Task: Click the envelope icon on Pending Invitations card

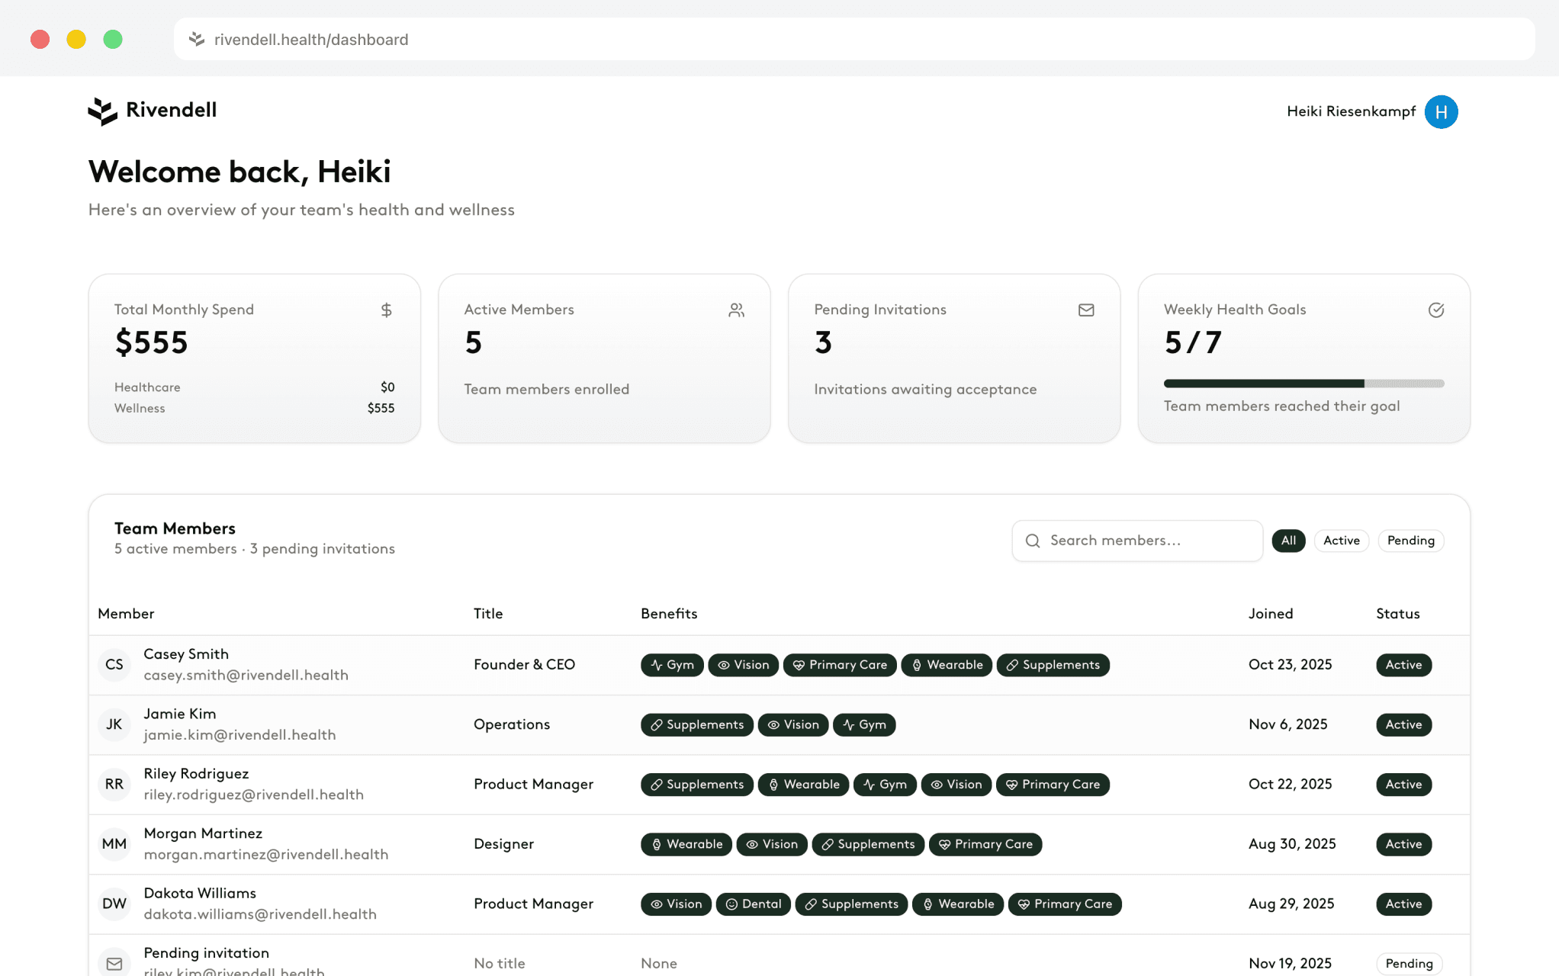Action: click(x=1086, y=310)
